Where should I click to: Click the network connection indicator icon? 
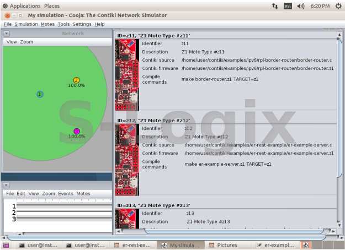pos(275,6)
